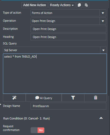The width and height of the screenshot is (110, 135).
Task: Expand the Operation dropdown arrow
Action: click(x=103, y=21)
